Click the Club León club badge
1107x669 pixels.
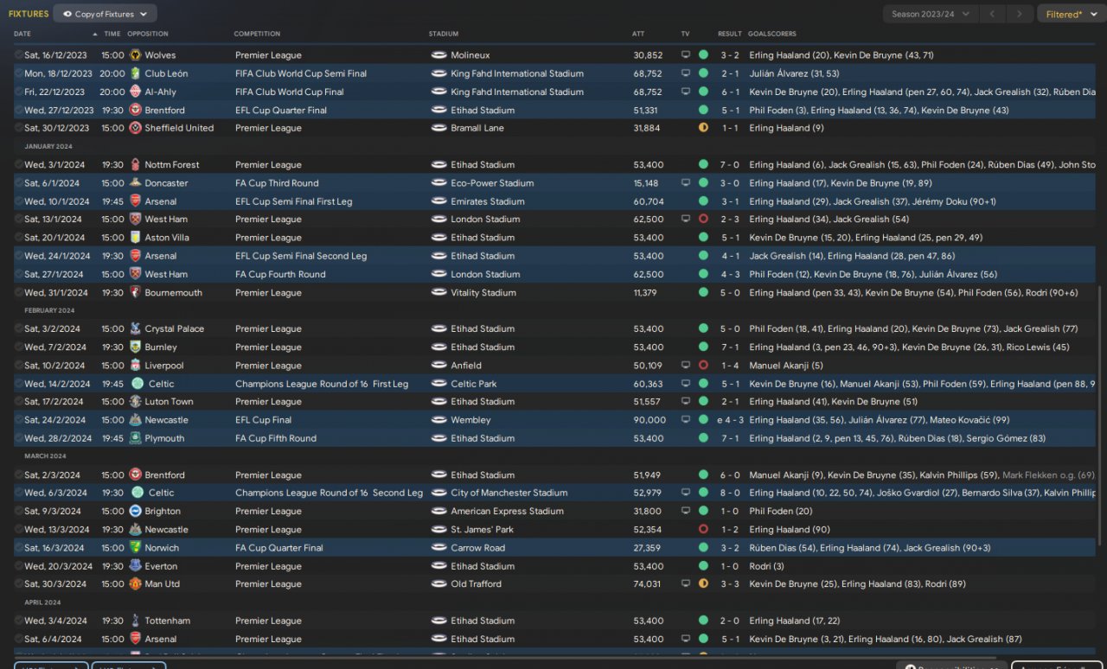135,73
